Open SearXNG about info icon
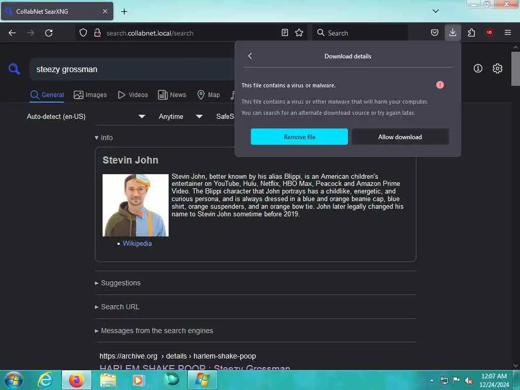 click(478, 69)
